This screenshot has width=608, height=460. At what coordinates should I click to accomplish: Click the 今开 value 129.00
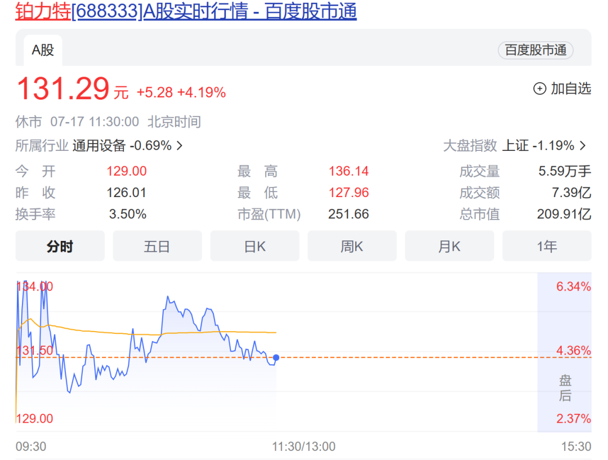pos(127,171)
